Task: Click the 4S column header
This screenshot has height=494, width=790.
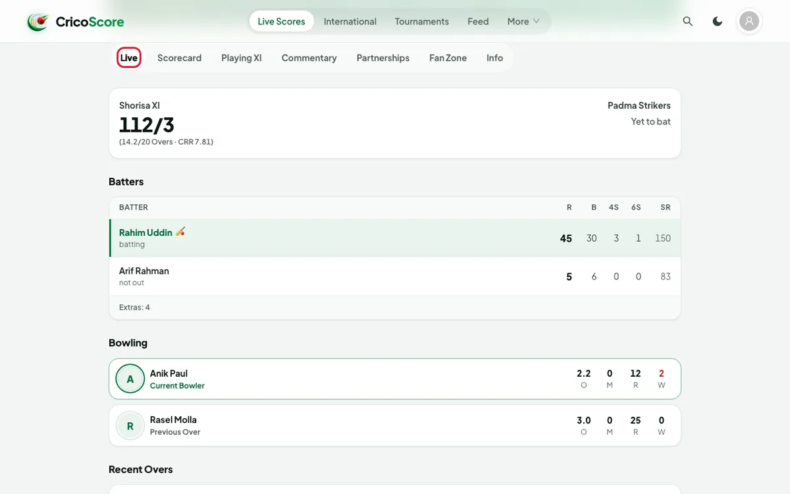Action: pyautogui.click(x=614, y=207)
